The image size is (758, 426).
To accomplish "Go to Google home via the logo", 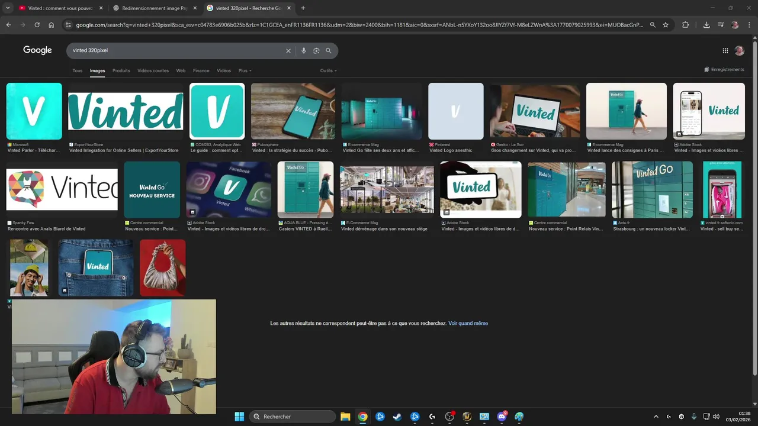I will click(37, 50).
